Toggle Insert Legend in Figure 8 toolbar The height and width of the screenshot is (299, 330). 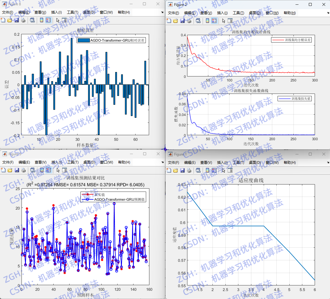[48, 20]
